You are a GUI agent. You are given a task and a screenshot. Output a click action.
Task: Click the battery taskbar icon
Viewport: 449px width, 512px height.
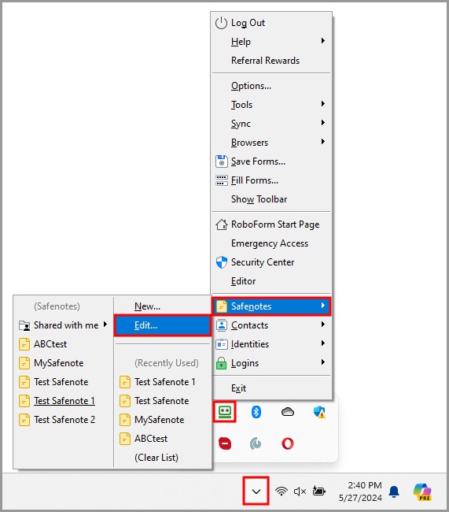point(319,491)
